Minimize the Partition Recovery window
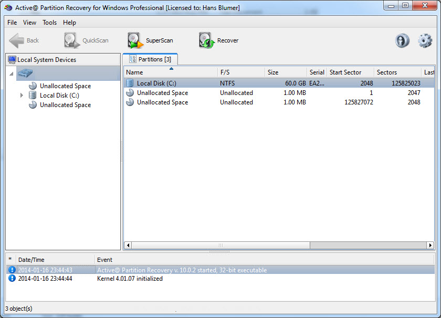This screenshot has height=318, width=441. point(391,6)
